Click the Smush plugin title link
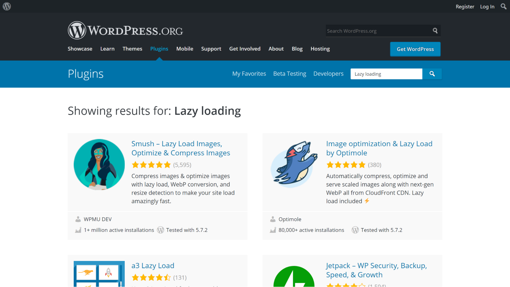510x287 pixels. point(181,148)
